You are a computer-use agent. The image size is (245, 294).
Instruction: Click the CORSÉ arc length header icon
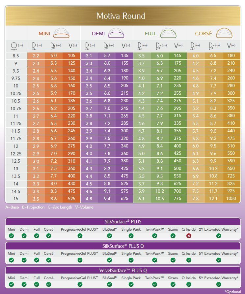click(214, 46)
